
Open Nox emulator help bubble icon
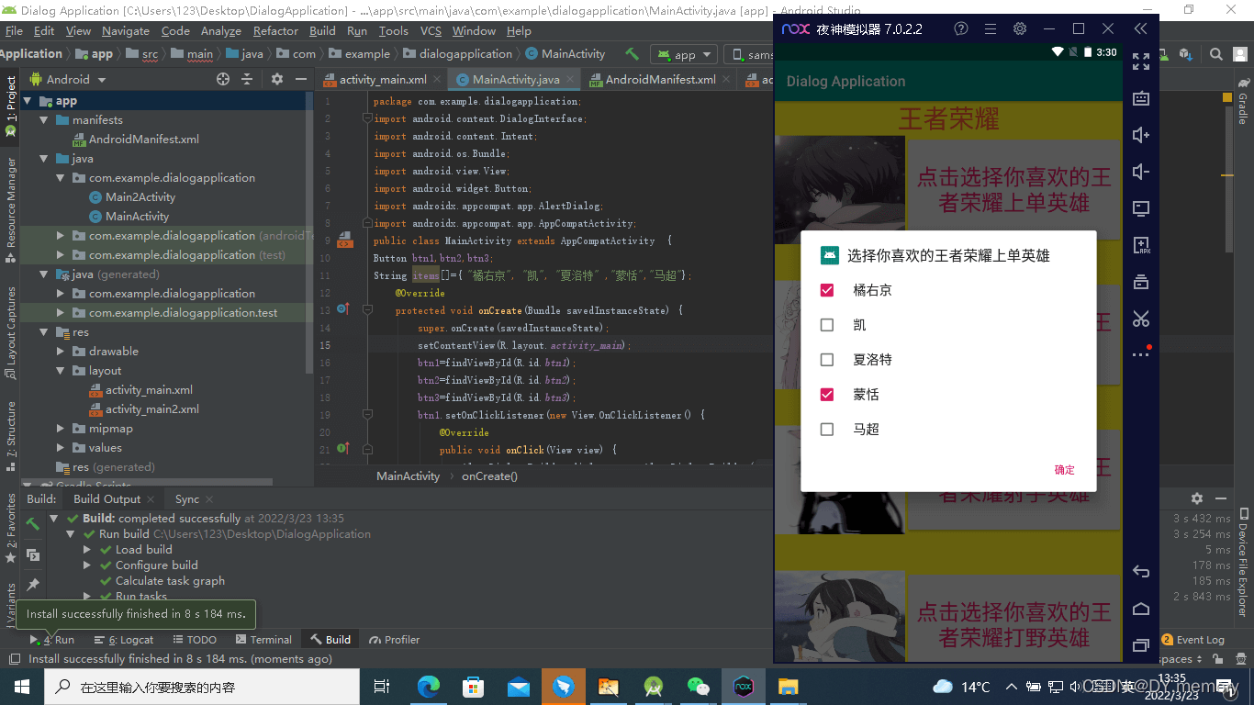961,28
